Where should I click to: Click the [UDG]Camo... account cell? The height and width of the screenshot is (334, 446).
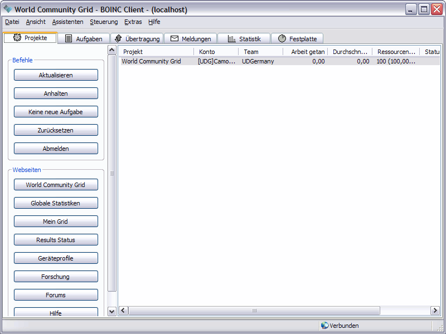click(x=217, y=61)
